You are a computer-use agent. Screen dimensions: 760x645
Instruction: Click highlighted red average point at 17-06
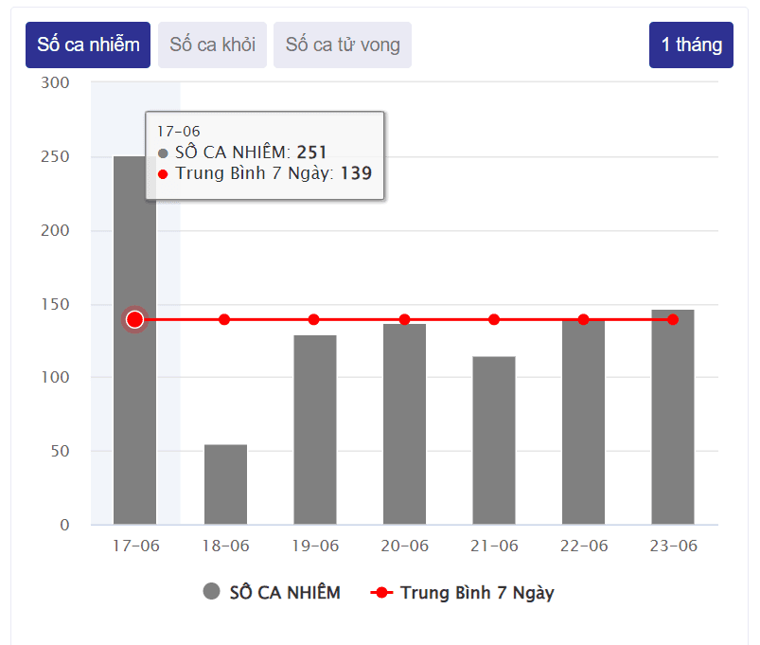pos(134,319)
